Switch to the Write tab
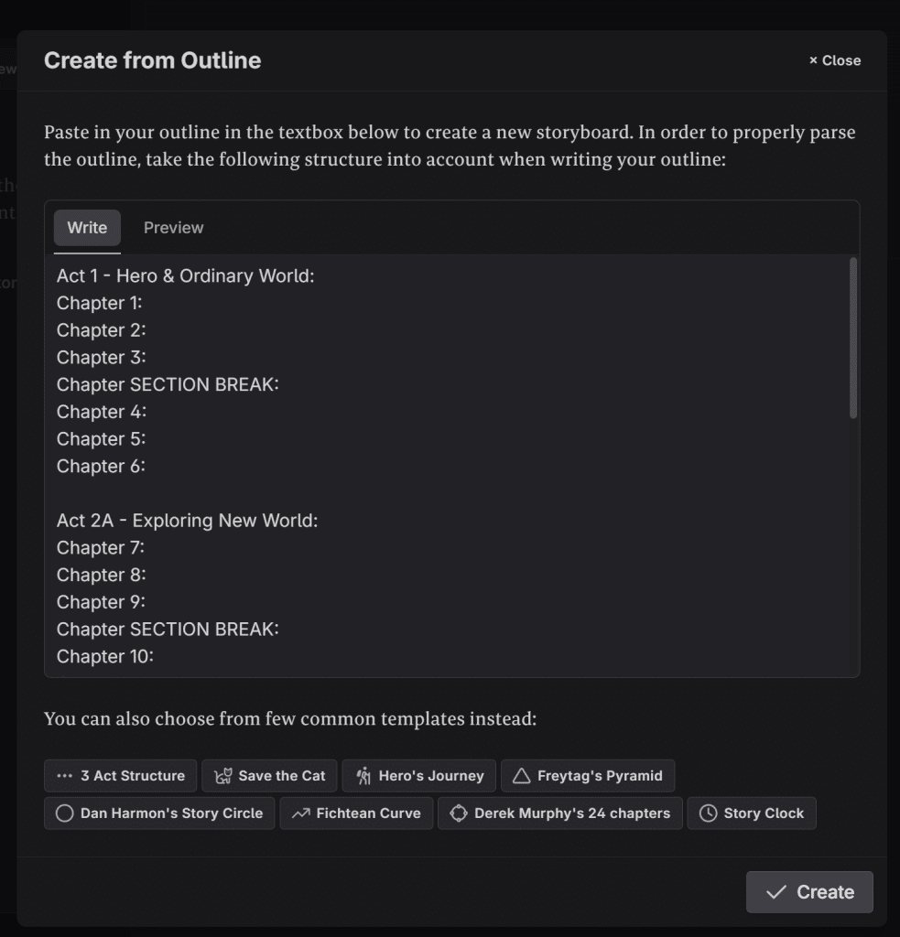 pos(87,228)
